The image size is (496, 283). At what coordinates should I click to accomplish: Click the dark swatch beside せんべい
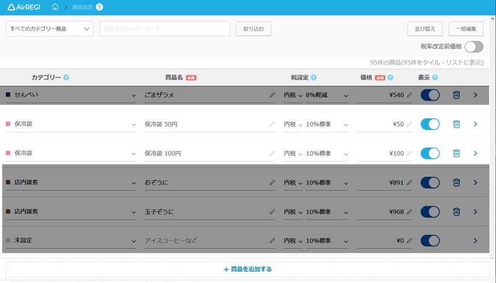coord(8,95)
